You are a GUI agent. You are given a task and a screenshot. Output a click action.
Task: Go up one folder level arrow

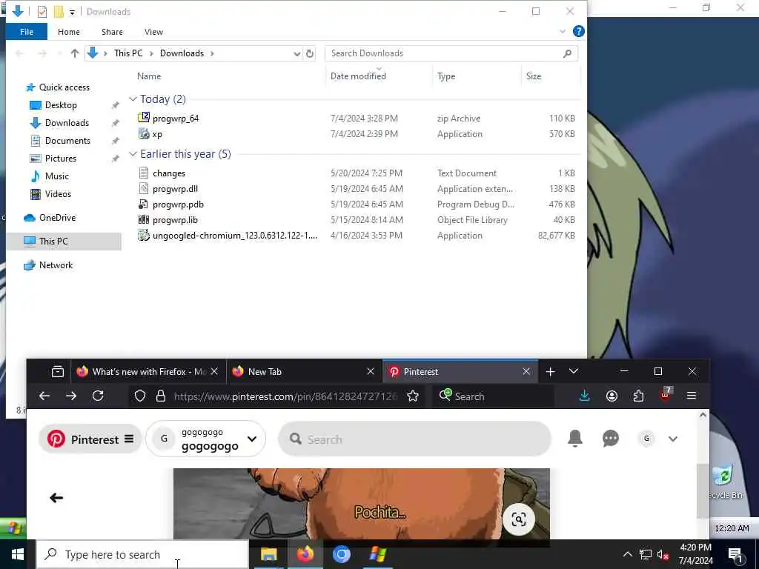tap(75, 53)
